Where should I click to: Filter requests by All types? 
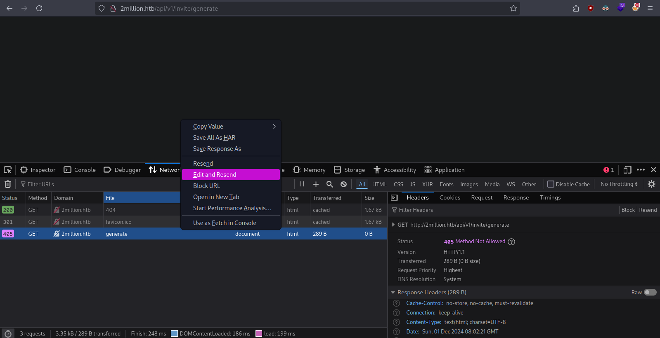point(362,184)
